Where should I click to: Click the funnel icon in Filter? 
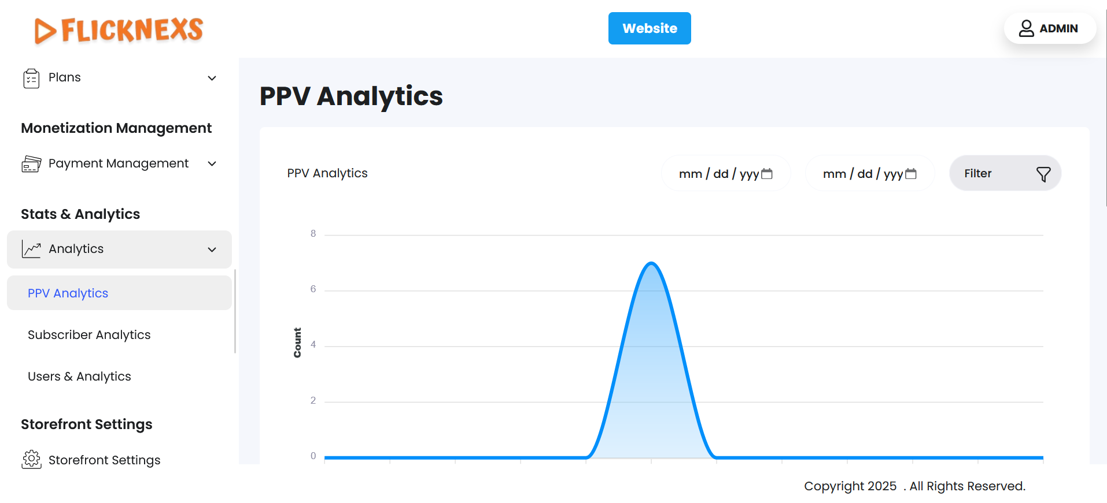(1043, 174)
